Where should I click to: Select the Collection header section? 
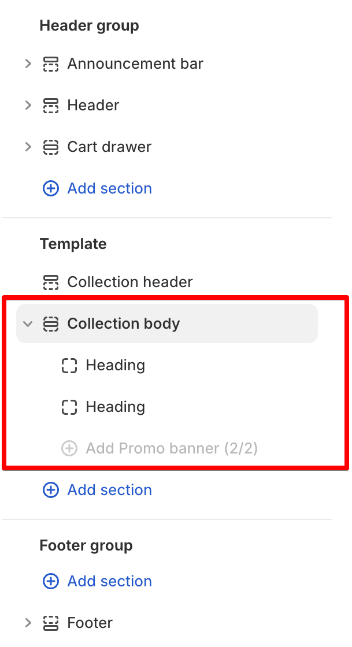click(x=130, y=282)
